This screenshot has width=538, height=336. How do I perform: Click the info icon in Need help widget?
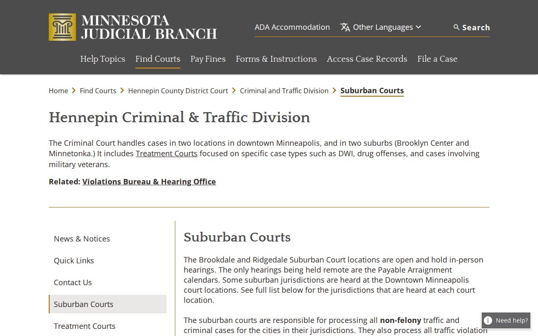point(488,320)
